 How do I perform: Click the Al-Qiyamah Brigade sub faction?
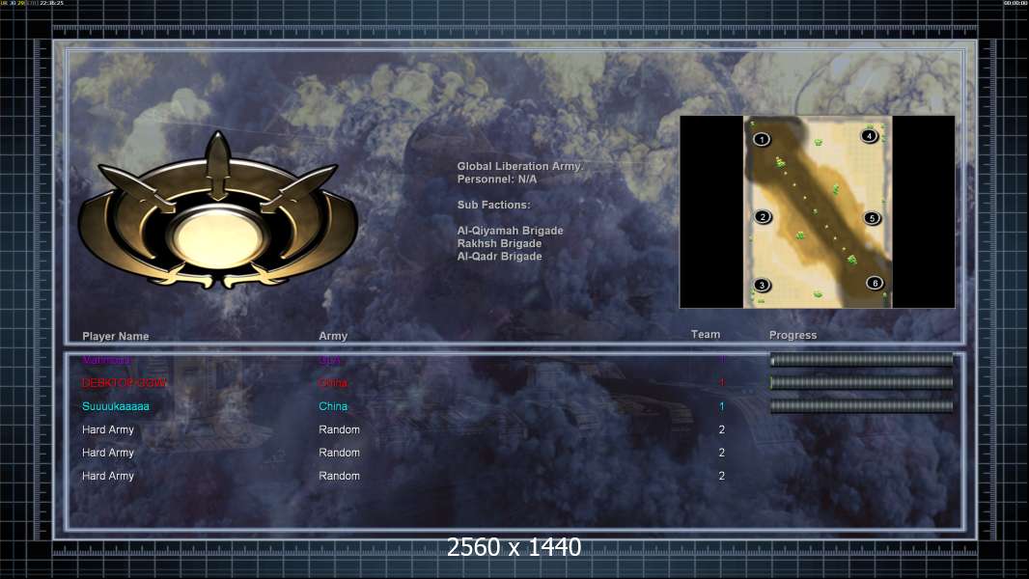pos(510,231)
